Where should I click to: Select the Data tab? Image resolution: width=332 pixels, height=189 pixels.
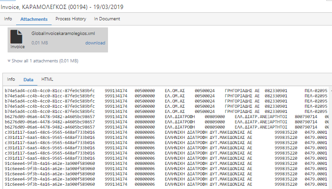pos(28,79)
